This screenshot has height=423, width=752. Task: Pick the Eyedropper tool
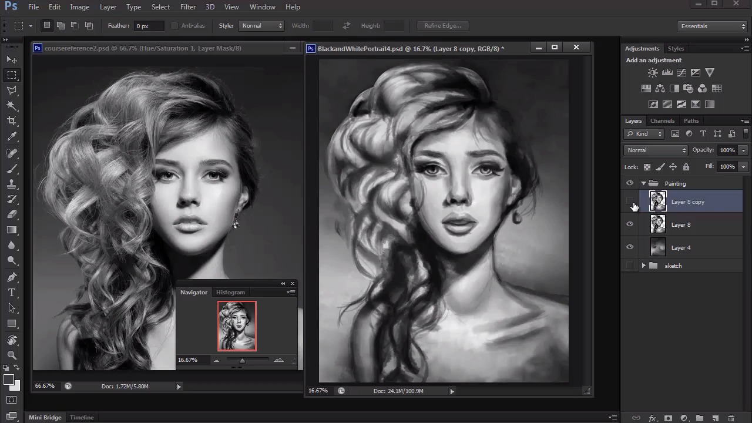[12, 136]
